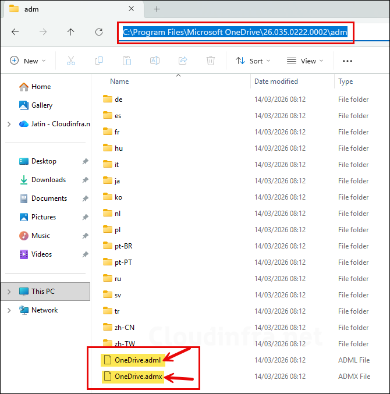Open a new tab with plus button
The height and width of the screenshot is (394, 390).
157,9
